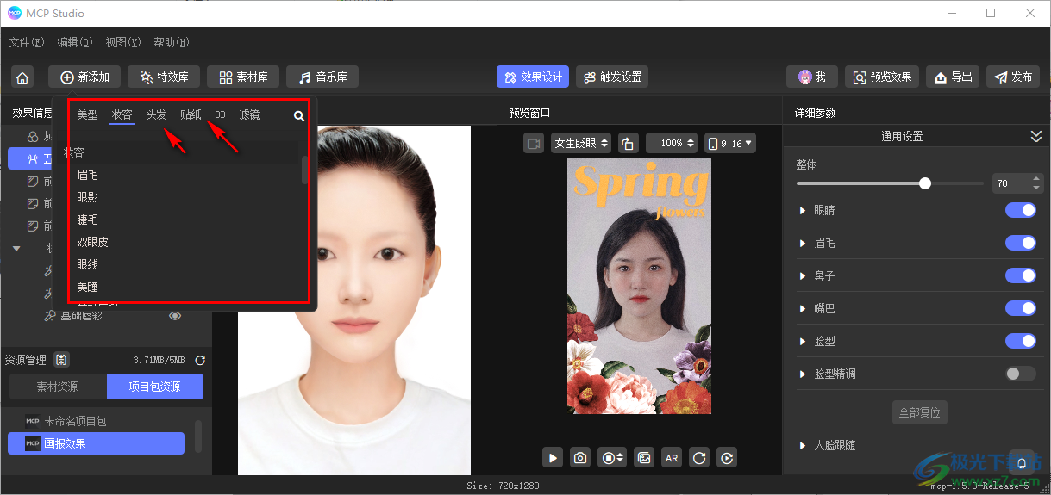
Task: Expand the 人脸跟随 section
Action: 804,445
